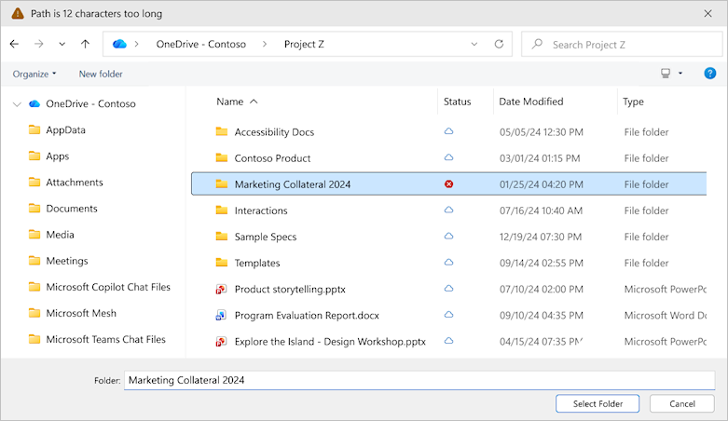Sort by the Type column header

633,102
